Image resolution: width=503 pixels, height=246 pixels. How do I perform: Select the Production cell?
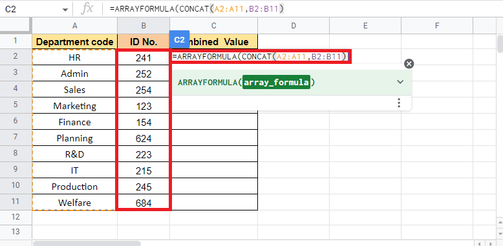pos(75,187)
